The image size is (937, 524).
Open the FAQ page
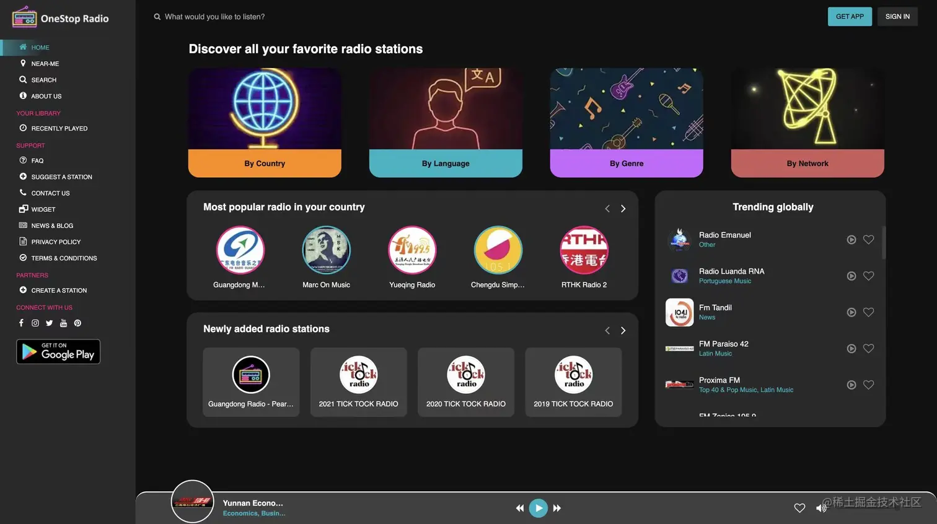tap(31, 160)
